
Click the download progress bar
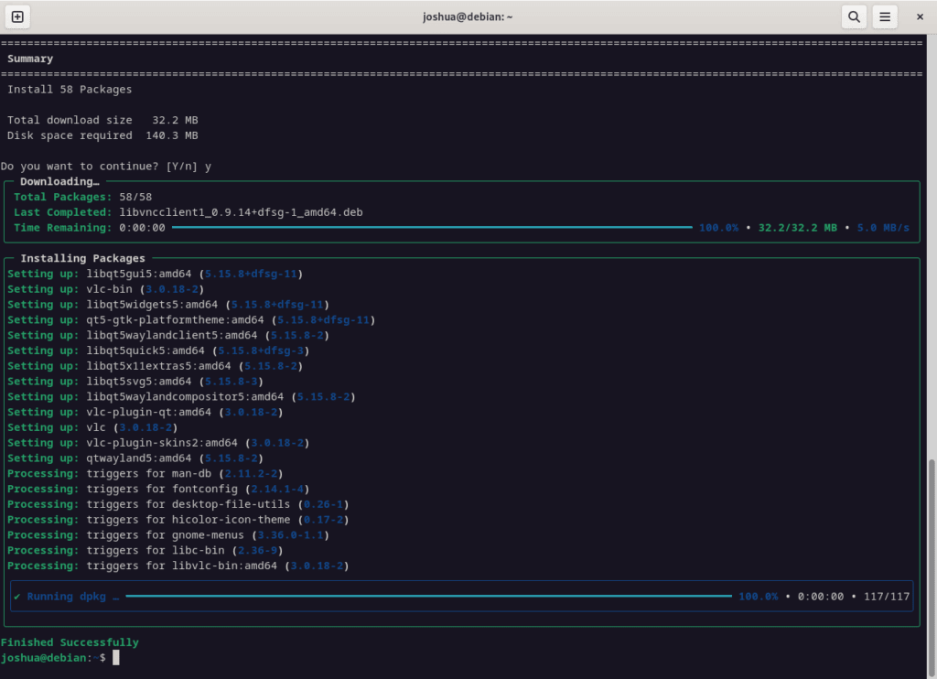pyautogui.click(x=430, y=227)
